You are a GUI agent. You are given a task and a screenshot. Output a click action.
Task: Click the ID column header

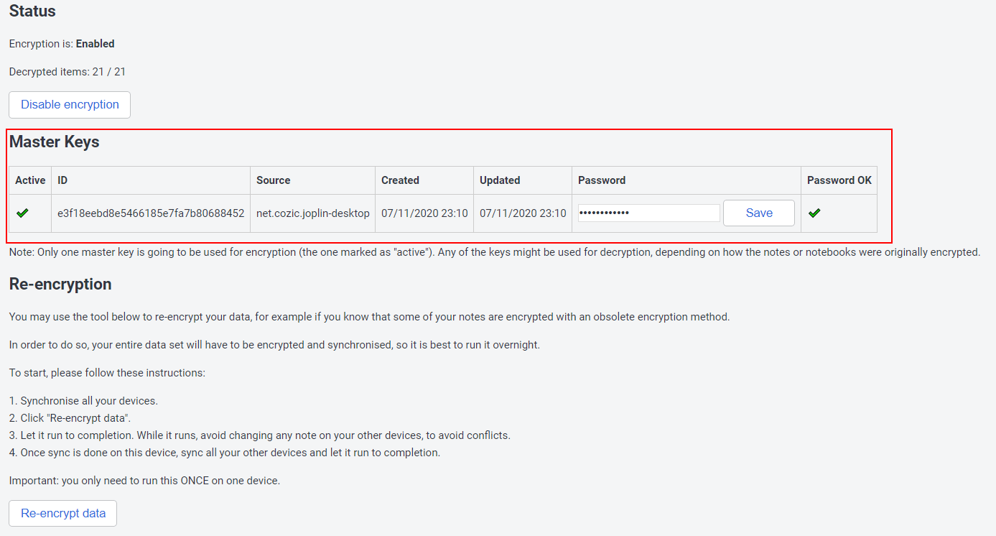pos(62,180)
